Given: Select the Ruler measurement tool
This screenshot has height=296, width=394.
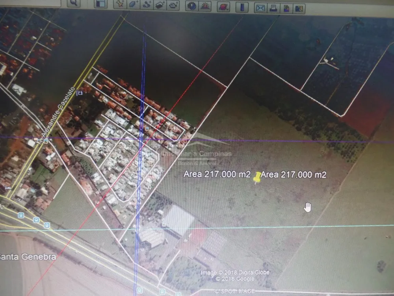Looking at the screenshot, I should click(242, 7).
